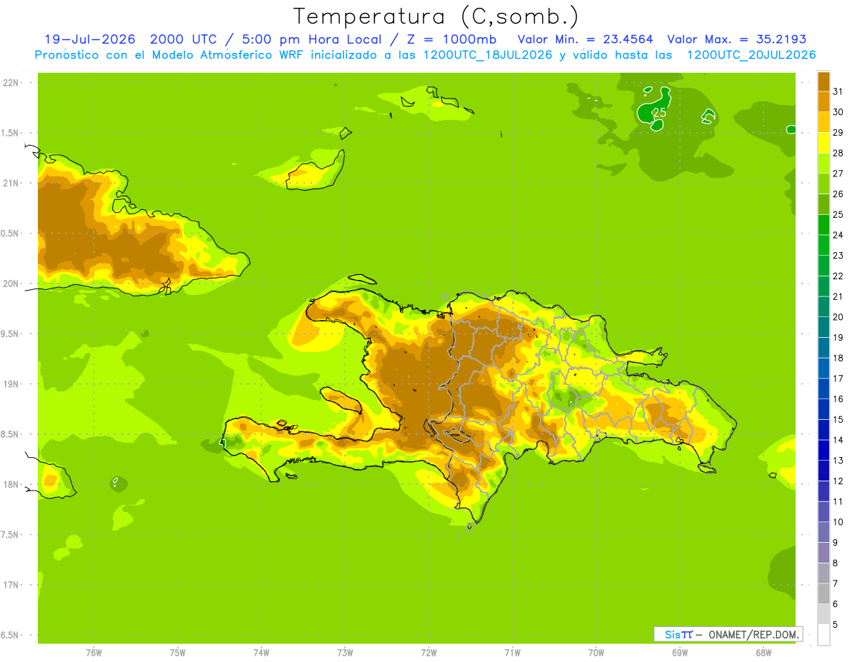Click the '72W' longitude label

tap(428, 653)
